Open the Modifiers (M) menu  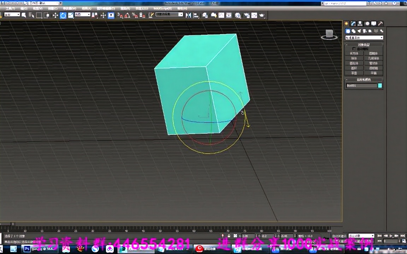(x=70, y=8)
